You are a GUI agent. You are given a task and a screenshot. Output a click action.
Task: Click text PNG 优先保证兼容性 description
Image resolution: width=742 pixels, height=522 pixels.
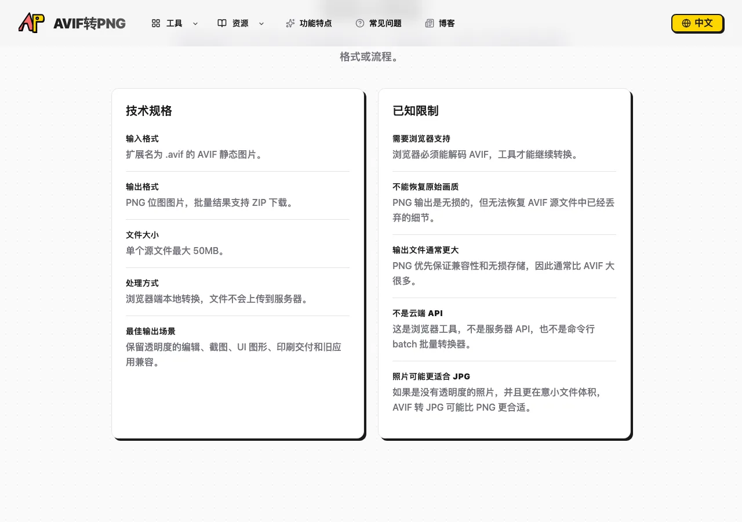click(504, 274)
